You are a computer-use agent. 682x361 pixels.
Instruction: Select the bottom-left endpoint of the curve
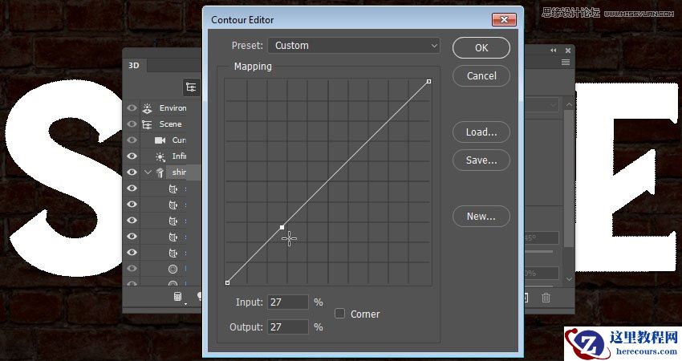(228, 282)
